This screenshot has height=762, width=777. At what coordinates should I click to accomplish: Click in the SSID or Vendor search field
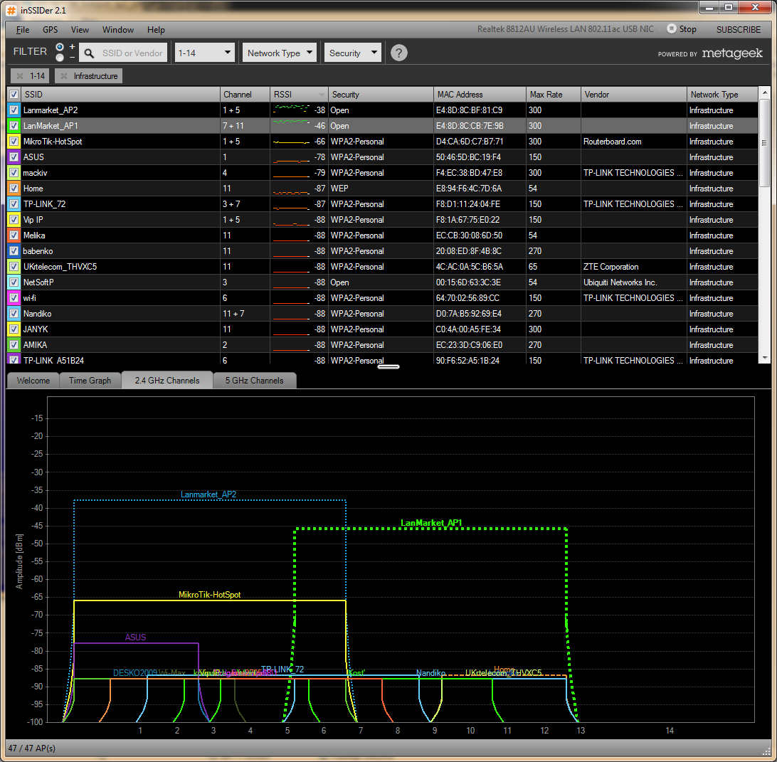point(132,53)
